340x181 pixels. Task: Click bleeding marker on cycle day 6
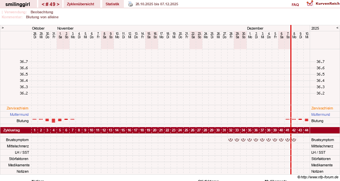pyautogui.click(x=66, y=119)
